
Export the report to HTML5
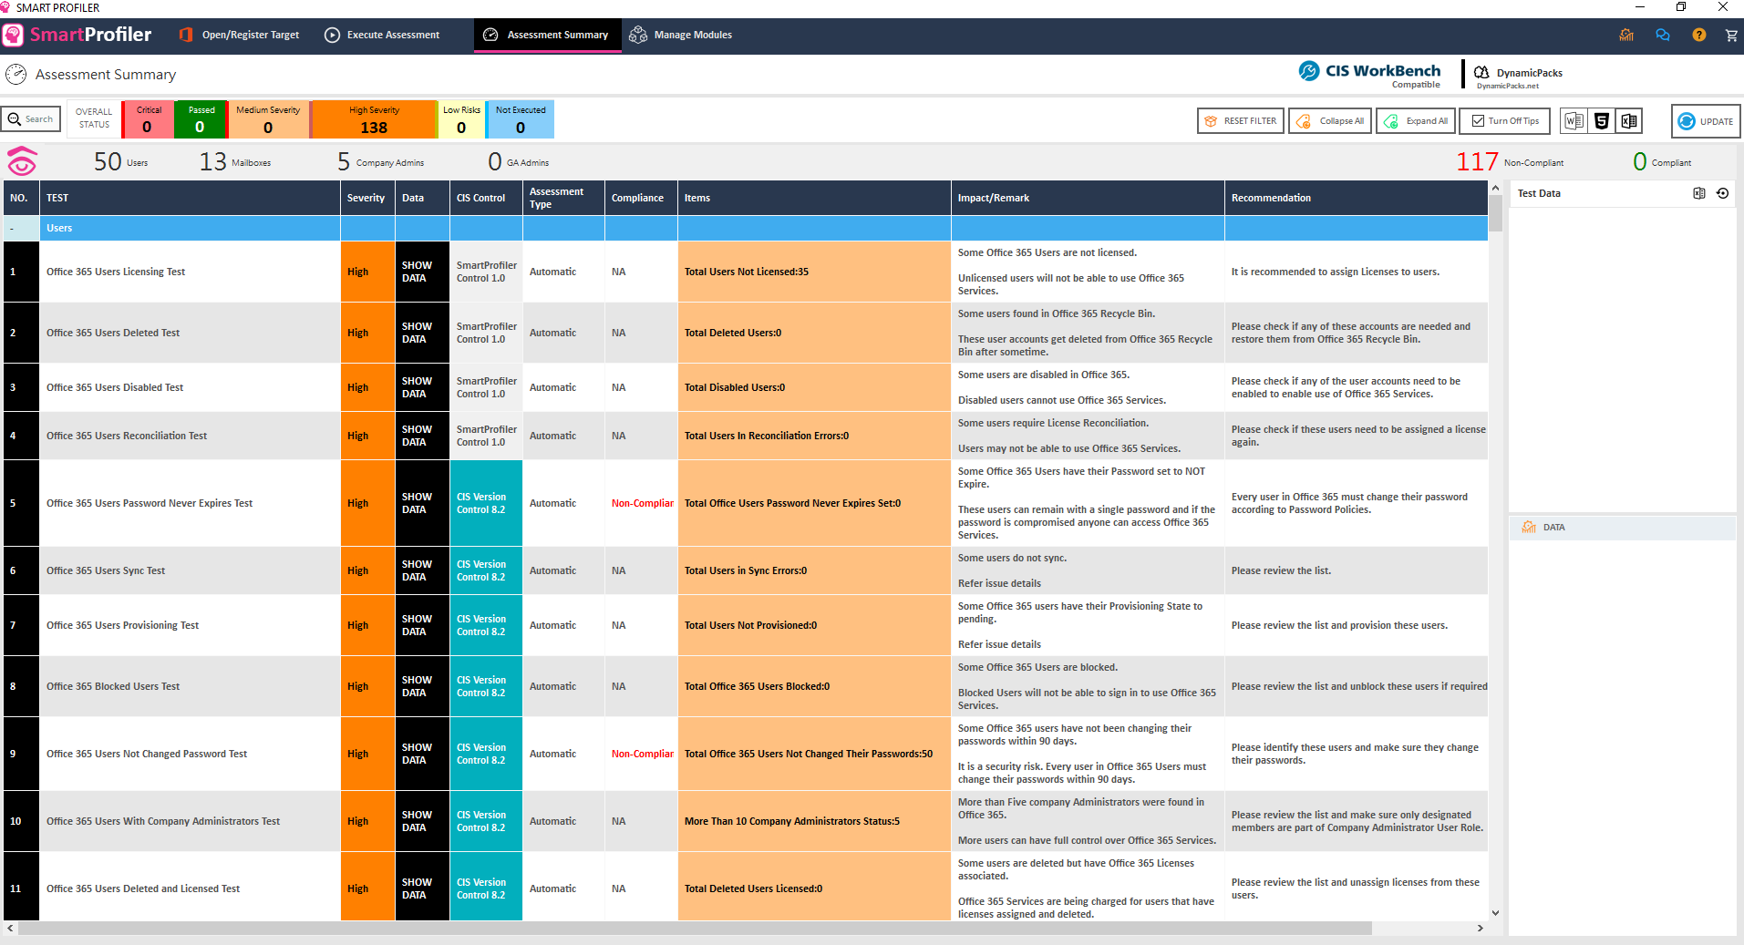[1601, 121]
